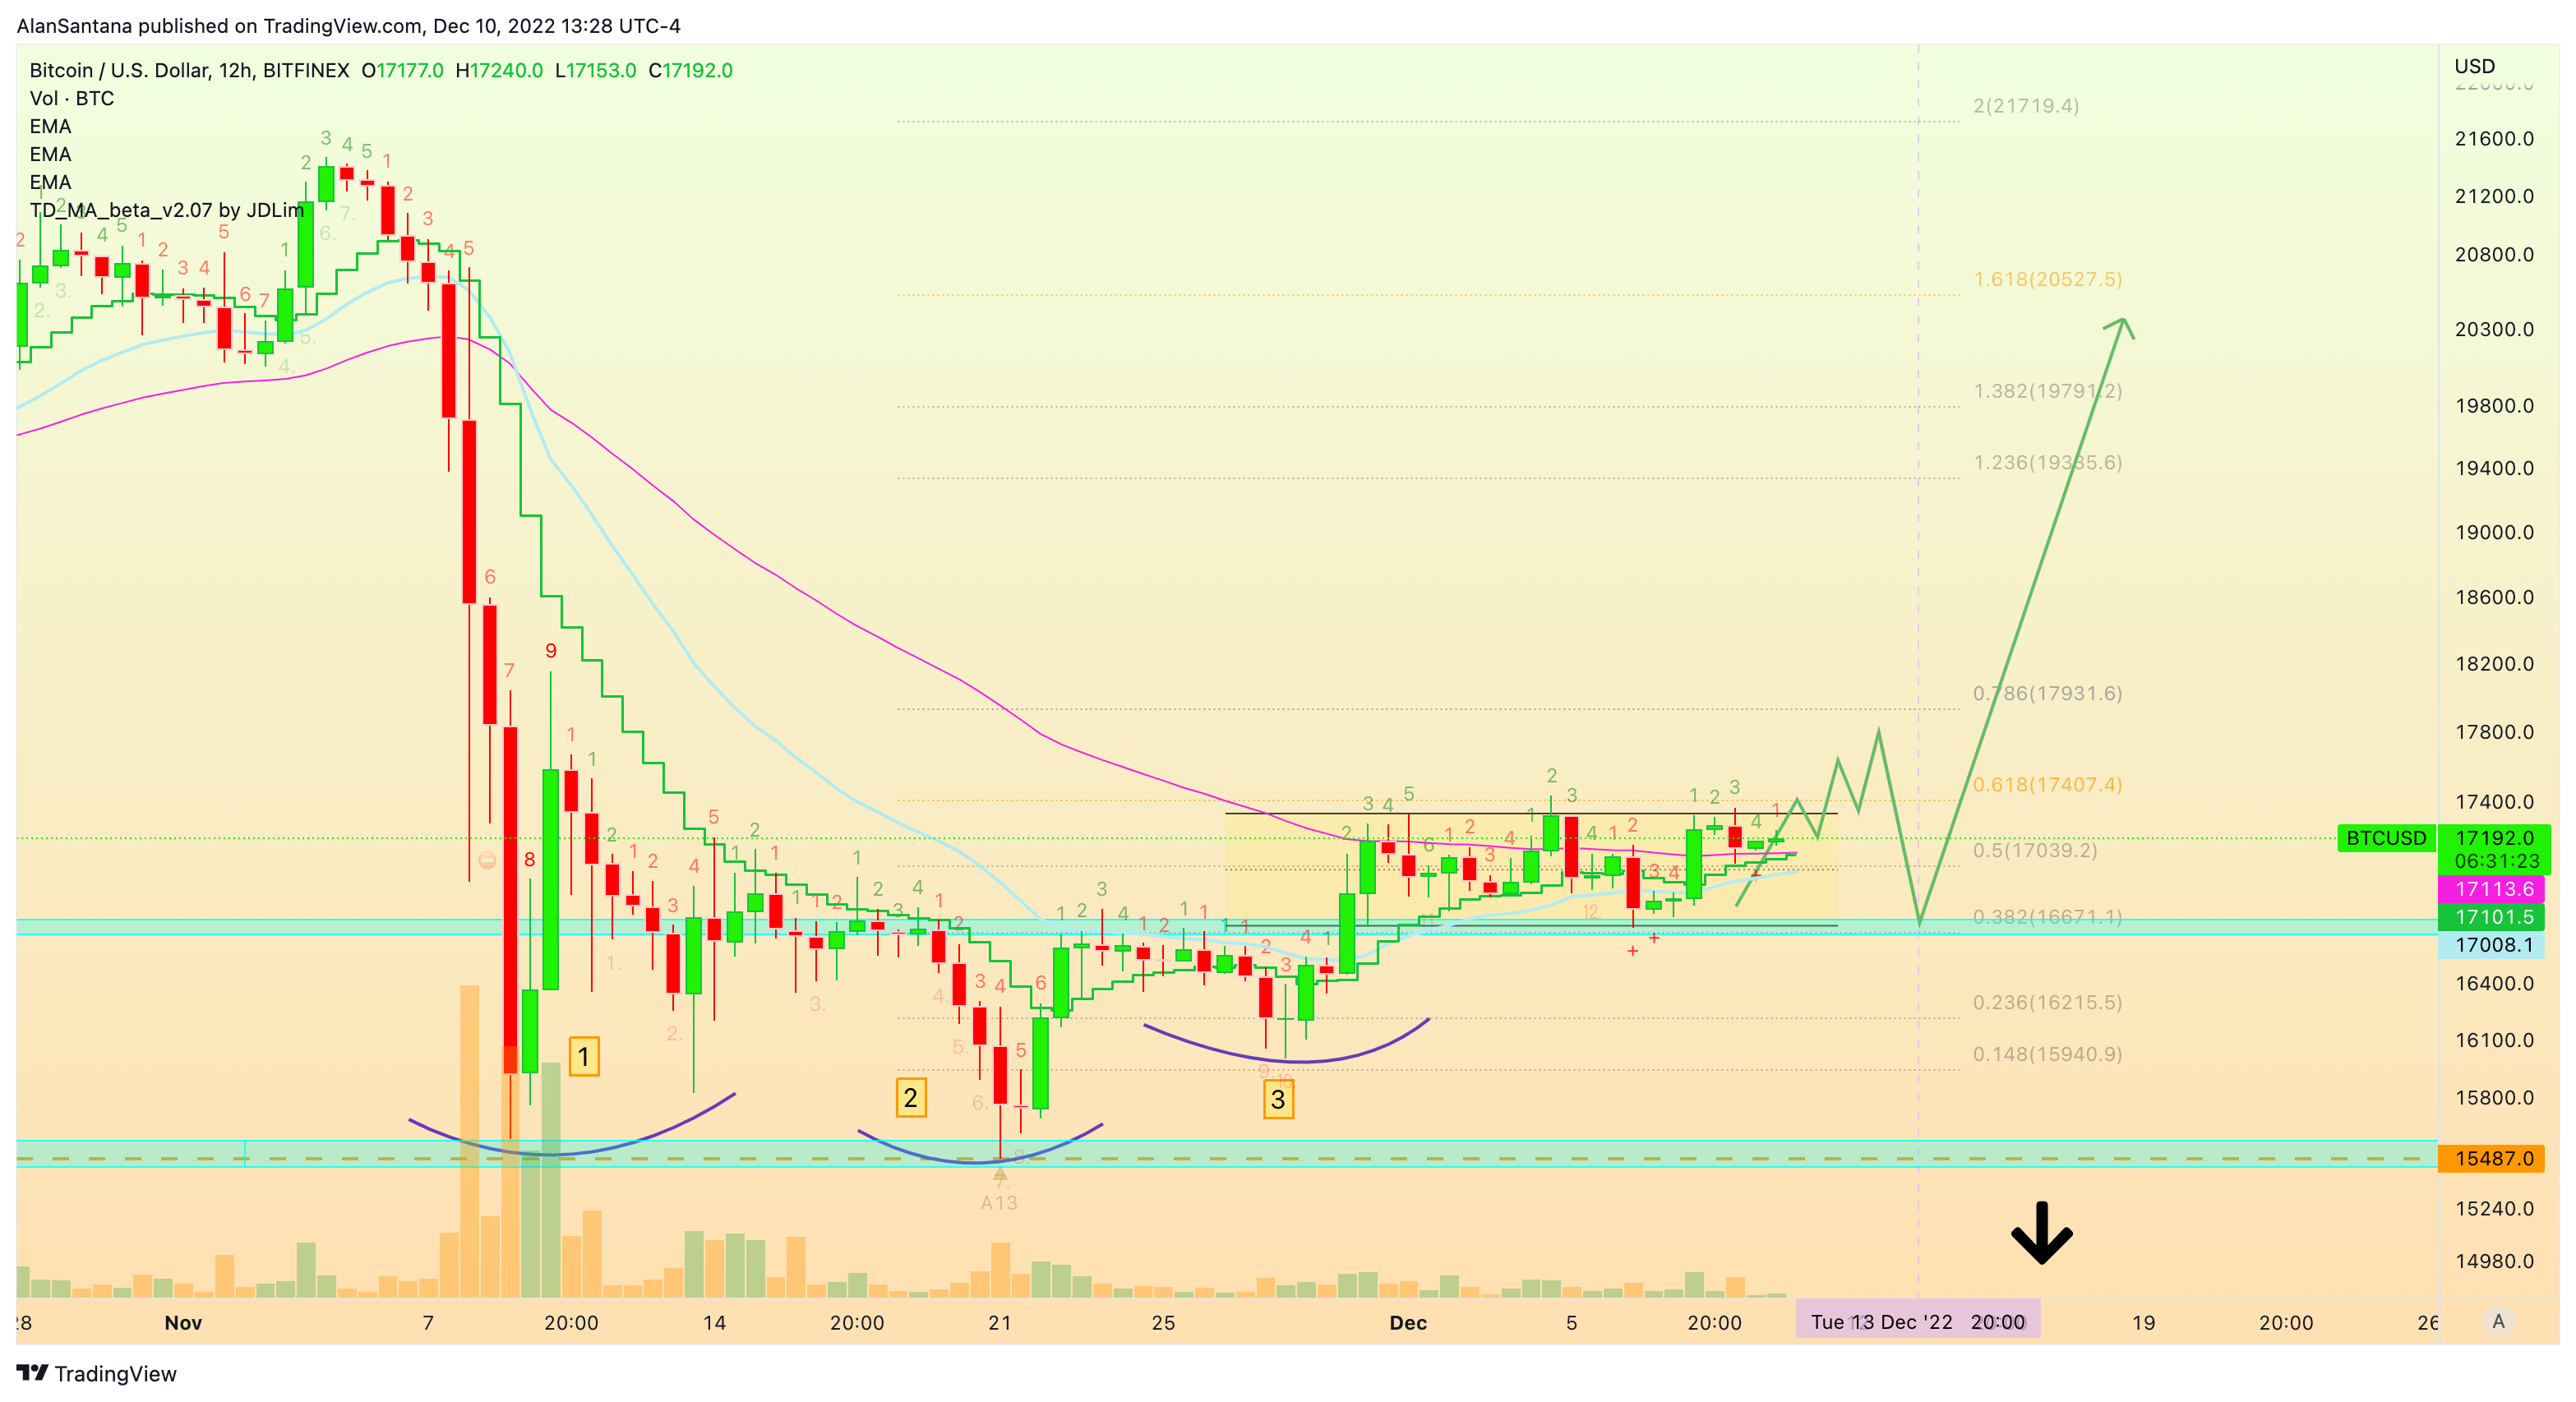
Task: Click the 18200.0 price axis label
Action: [2494, 664]
